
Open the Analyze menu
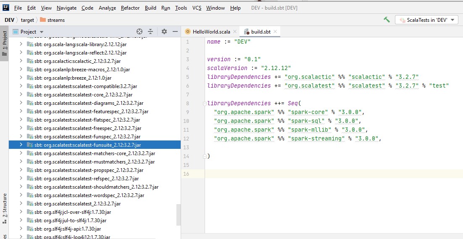click(x=107, y=8)
